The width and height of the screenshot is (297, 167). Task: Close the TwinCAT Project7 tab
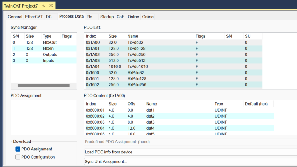coord(51,6)
